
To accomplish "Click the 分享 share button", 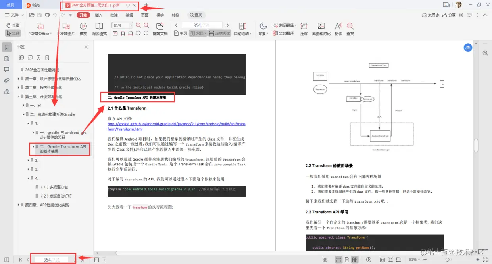I will coord(449,15).
